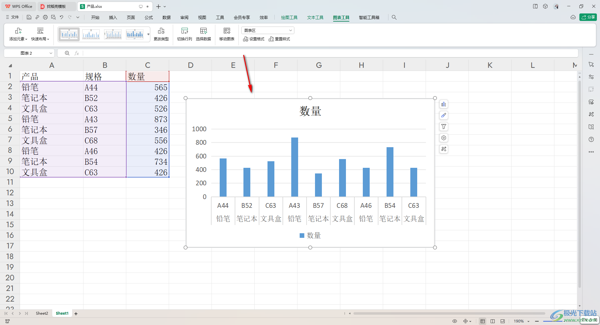Click the Save icon in quick access toolbar
The height and width of the screenshot is (325, 600).
29,17
